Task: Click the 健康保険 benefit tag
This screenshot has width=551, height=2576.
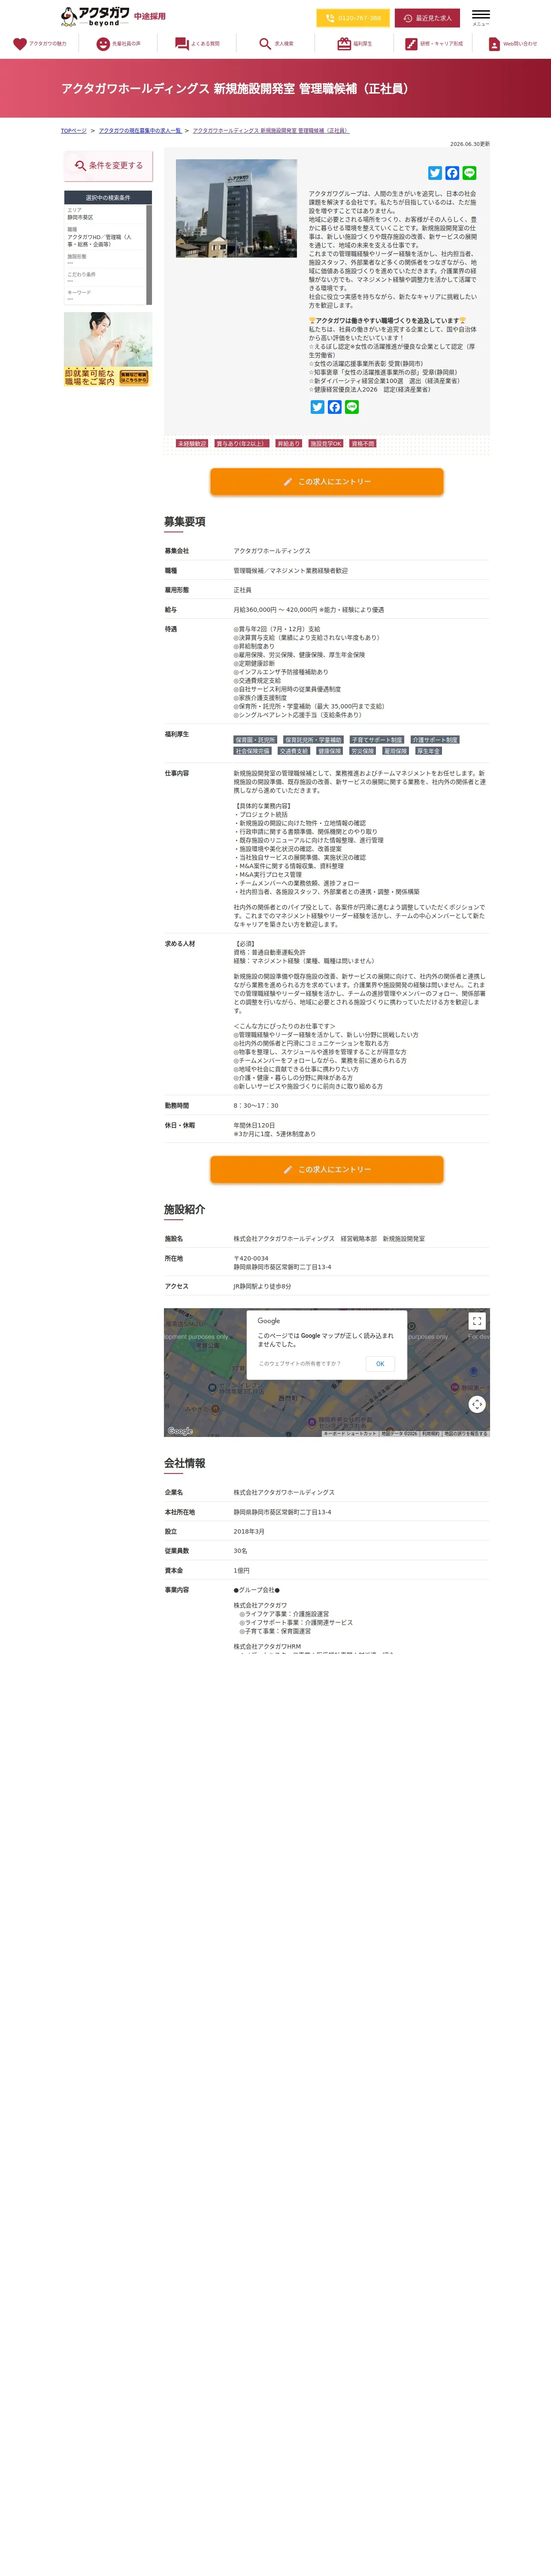Action: click(329, 751)
